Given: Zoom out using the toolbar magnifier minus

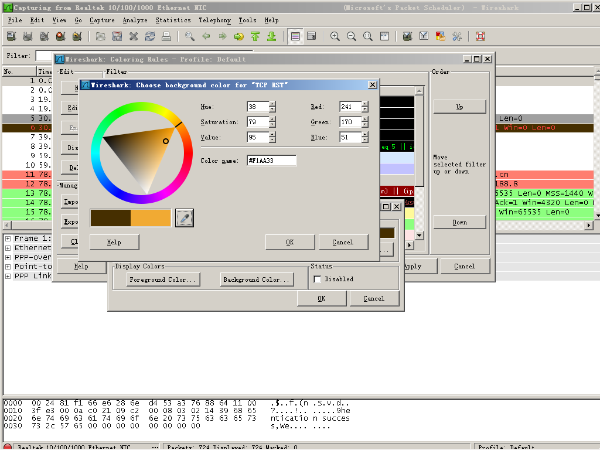Looking at the screenshot, I should (x=352, y=36).
